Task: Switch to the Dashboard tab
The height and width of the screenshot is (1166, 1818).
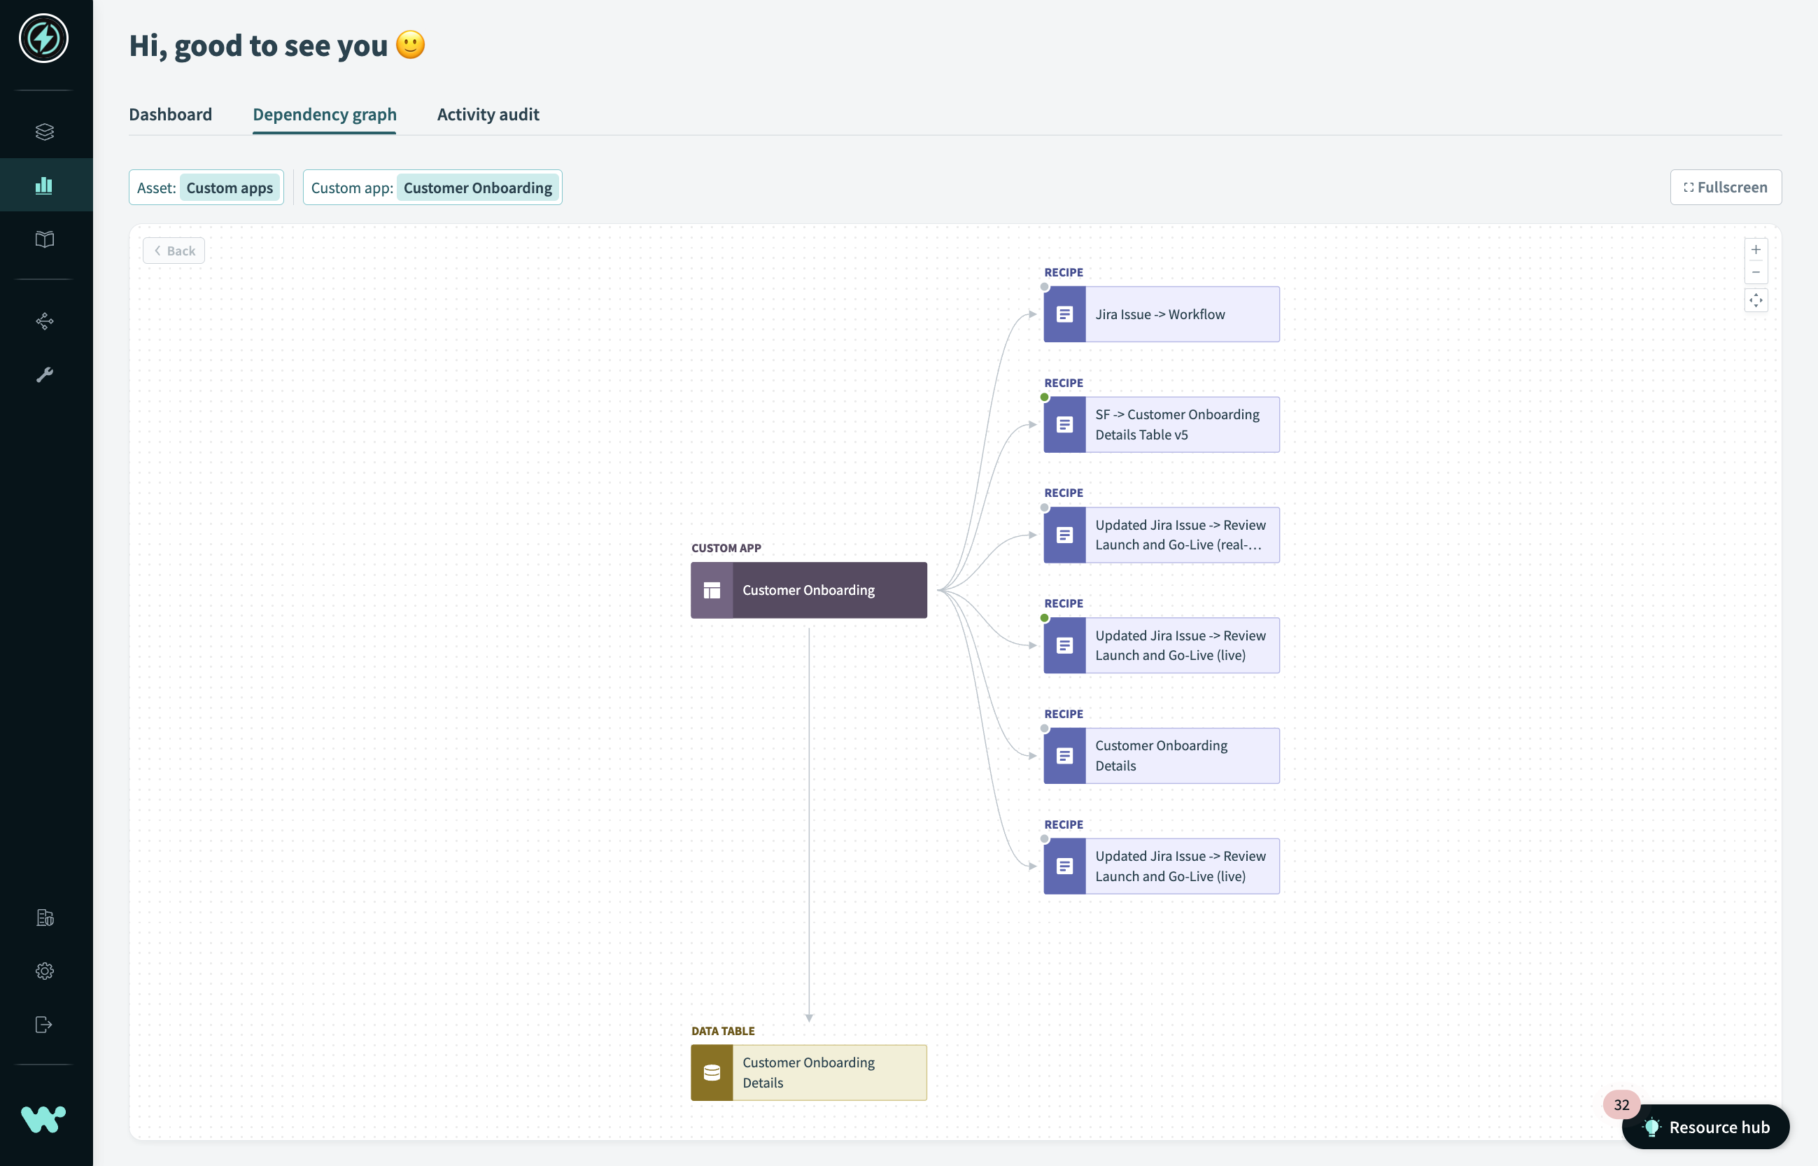Action: [170, 114]
